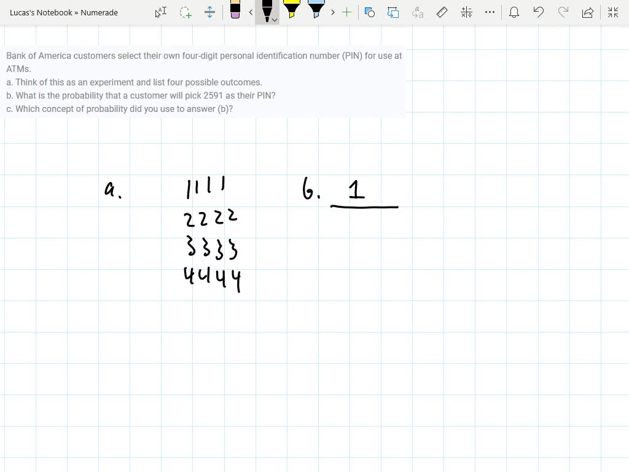This screenshot has height=472, width=629.
Task: Click the Ink to Shape tool
Action: (393, 12)
